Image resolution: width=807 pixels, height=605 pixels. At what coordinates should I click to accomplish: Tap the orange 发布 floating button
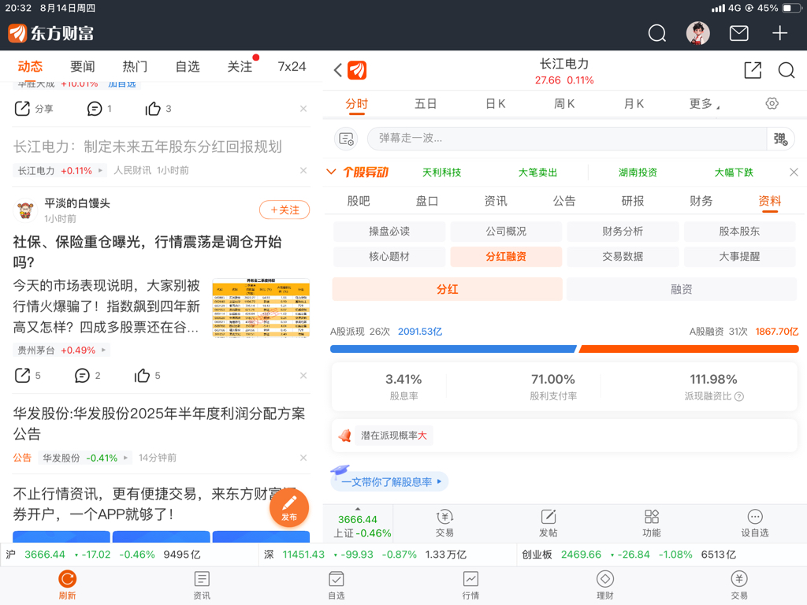tap(288, 507)
